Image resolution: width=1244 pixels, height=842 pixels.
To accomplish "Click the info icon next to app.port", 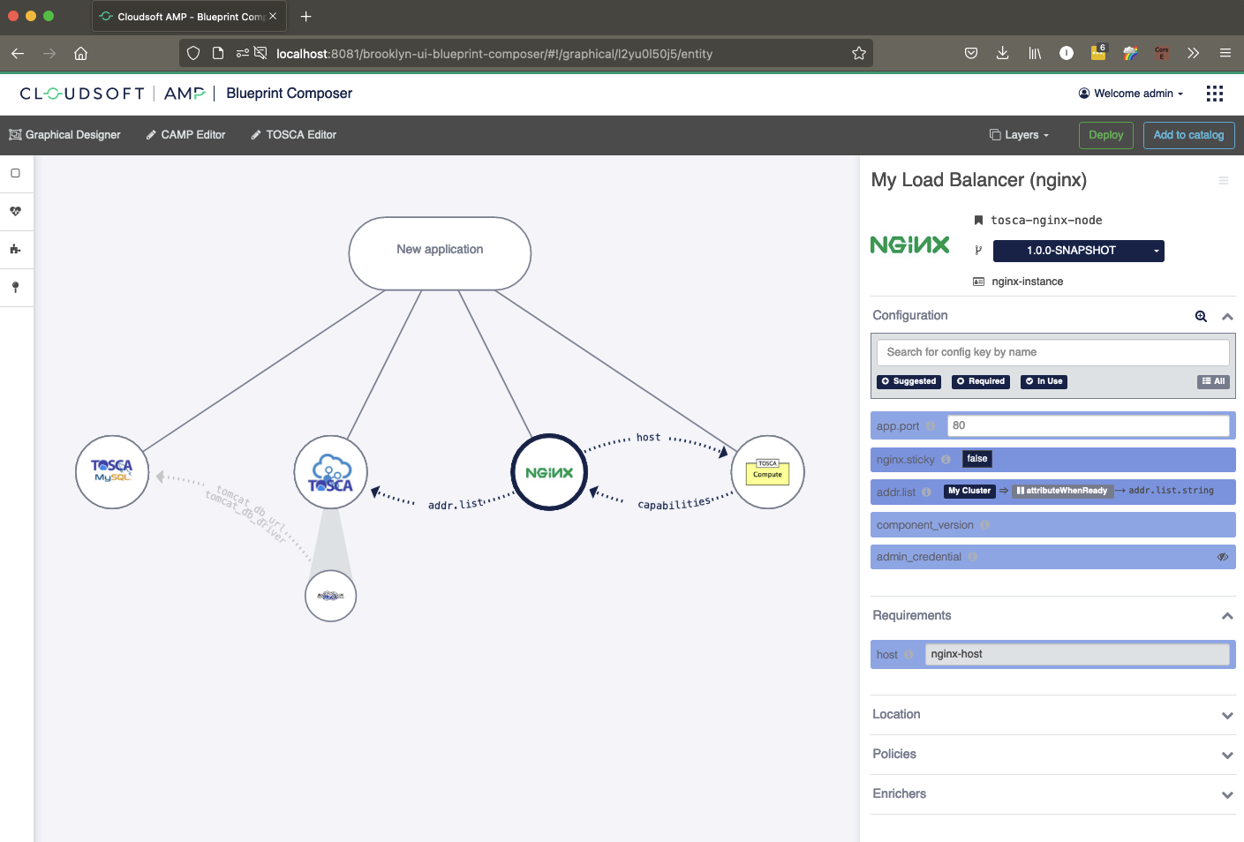I will (930, 426).
